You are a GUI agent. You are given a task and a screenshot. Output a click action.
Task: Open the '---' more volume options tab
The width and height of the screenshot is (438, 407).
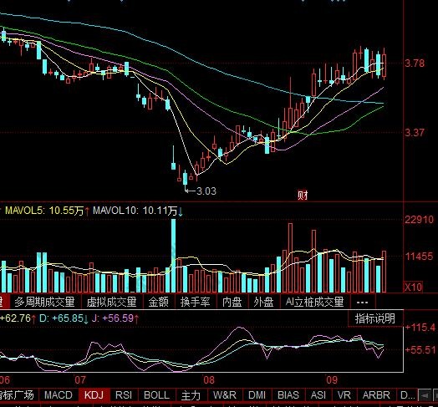[x=362, y=302]
